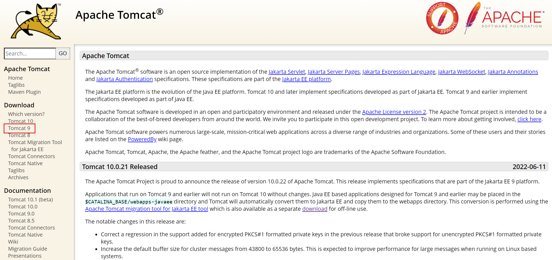Open Apache Tomcat migration tool for Jakarta EE link
The width and height of the screenshot is (552, 260).
(147, 209)
